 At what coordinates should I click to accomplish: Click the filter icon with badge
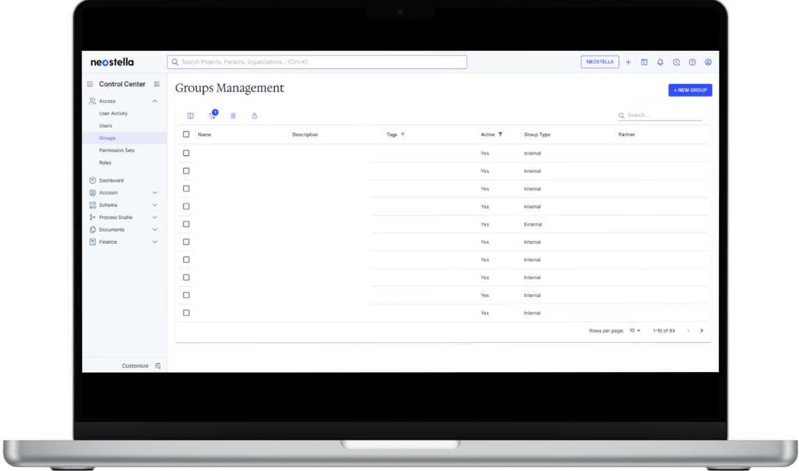212,116
